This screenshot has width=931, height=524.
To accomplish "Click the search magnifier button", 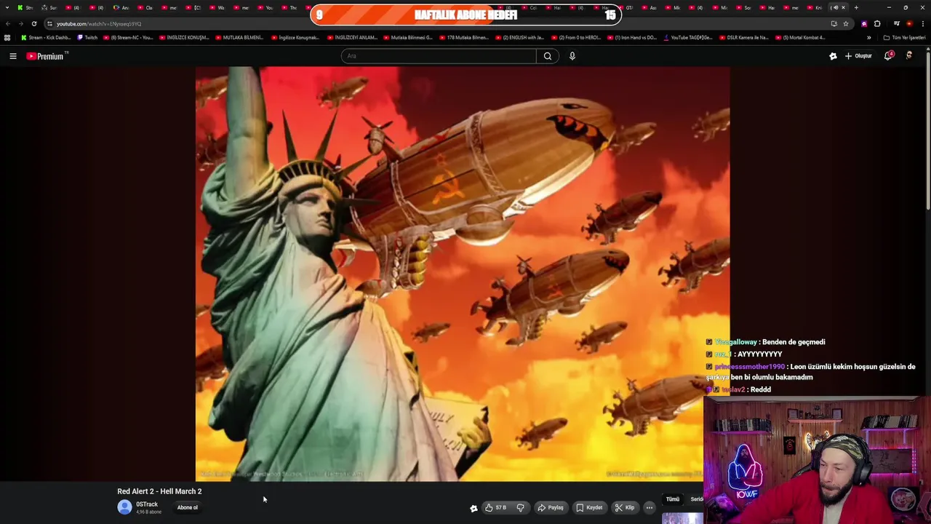I will pyautogui.click(x=548, y=56).
